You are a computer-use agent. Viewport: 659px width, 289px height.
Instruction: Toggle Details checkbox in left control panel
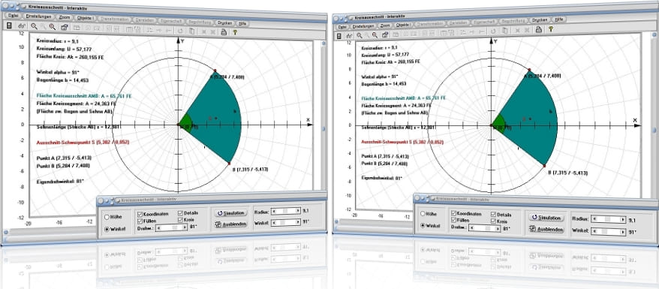pos(180,213)
